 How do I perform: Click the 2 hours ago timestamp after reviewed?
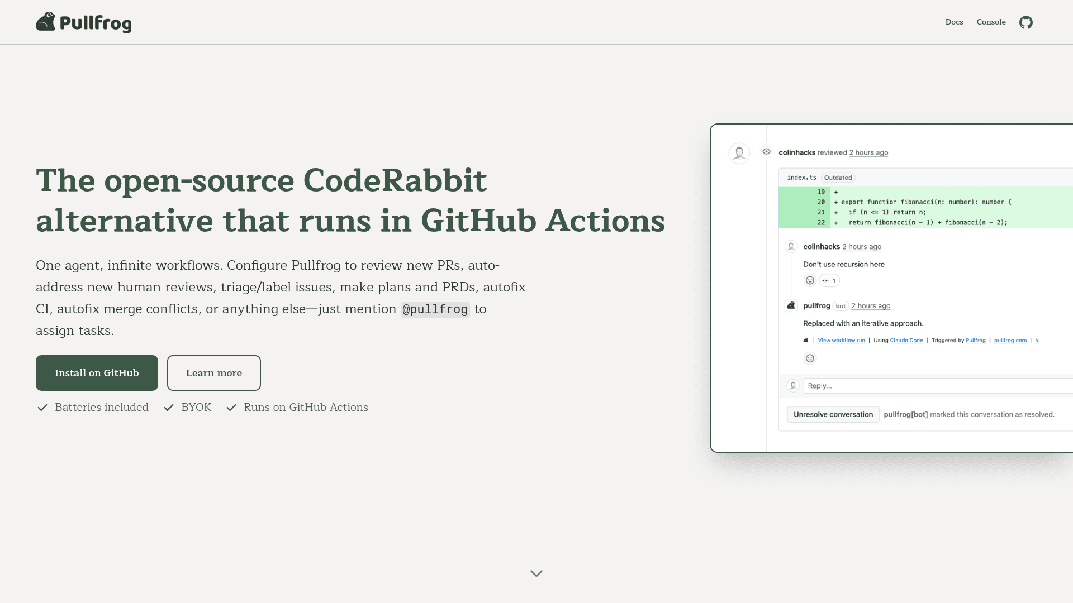868,152
